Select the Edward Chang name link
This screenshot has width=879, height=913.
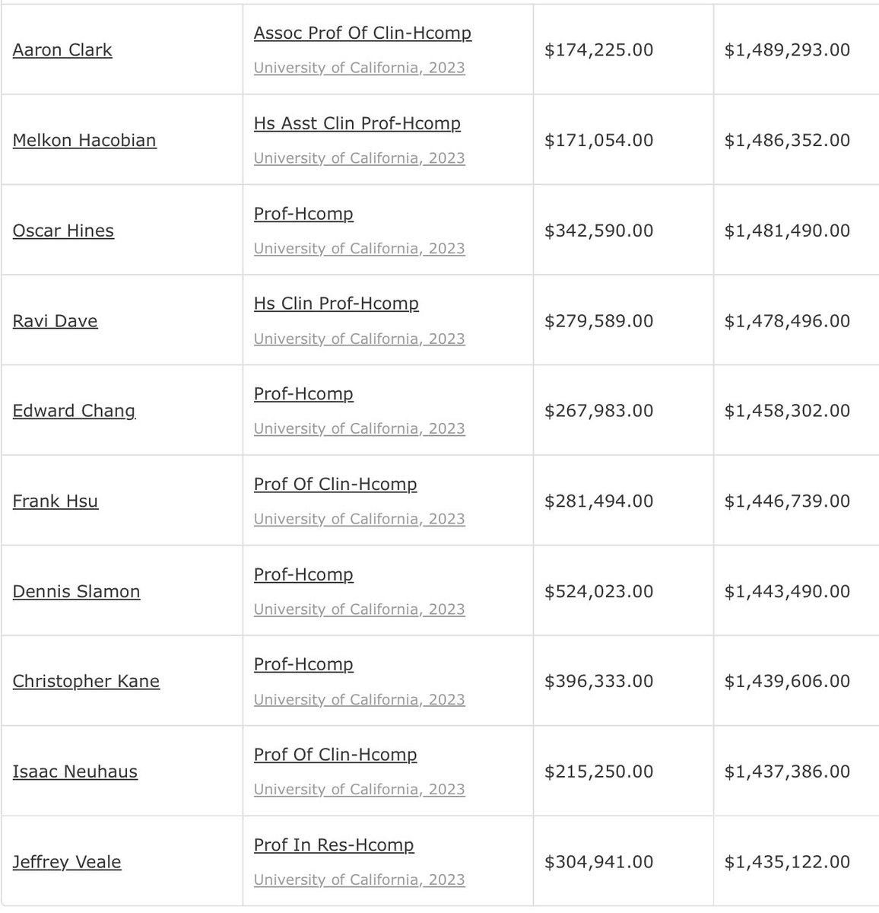74,411
